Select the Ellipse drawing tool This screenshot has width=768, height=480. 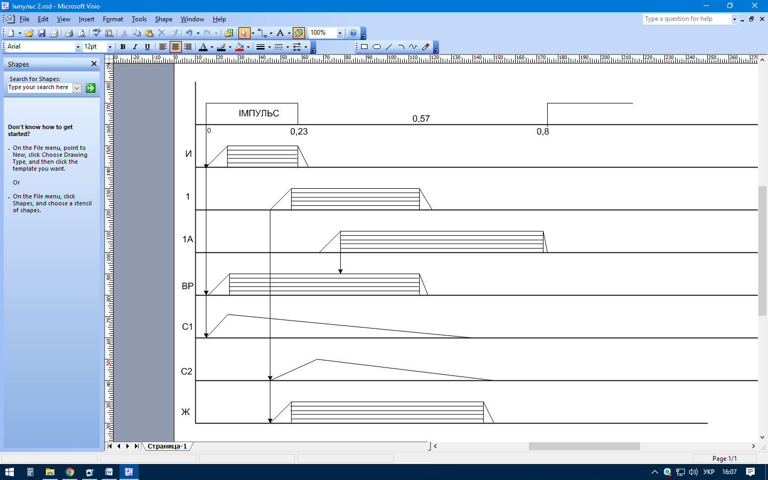click(377, 47)
